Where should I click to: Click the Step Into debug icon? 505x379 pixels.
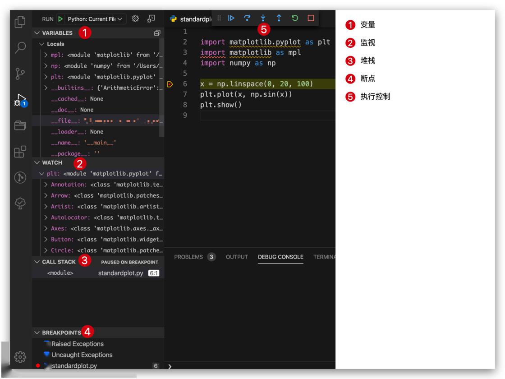pos(263,18)
